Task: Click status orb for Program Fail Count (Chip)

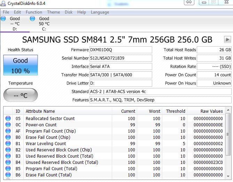Action: pos(8,131)
